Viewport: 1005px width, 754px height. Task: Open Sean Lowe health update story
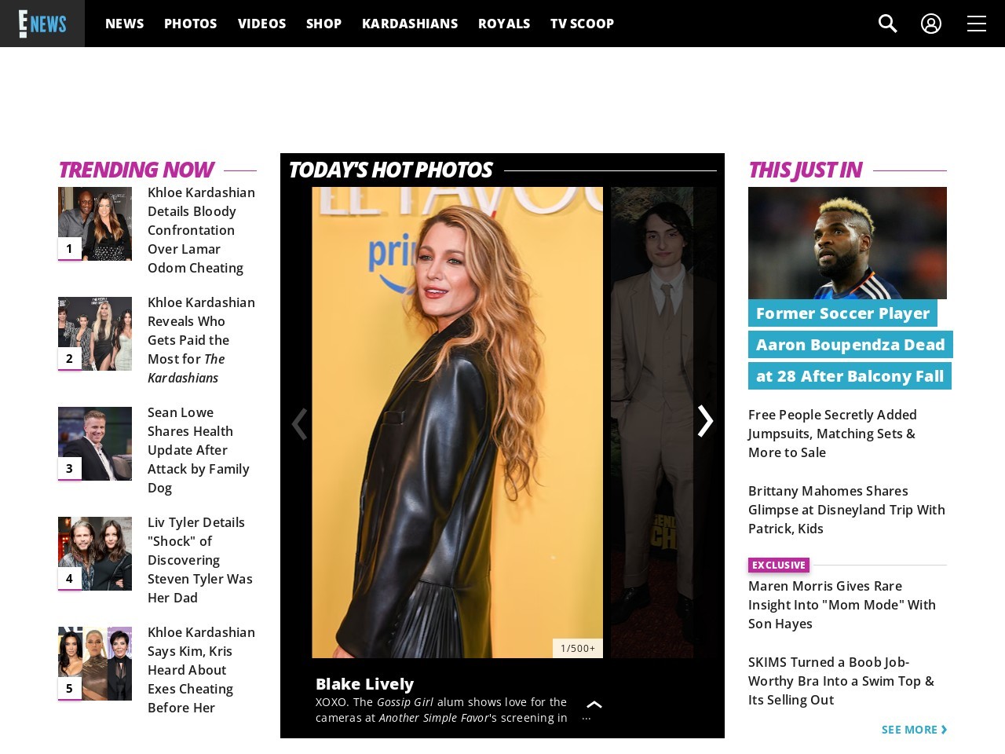click(x=199, y=450)
